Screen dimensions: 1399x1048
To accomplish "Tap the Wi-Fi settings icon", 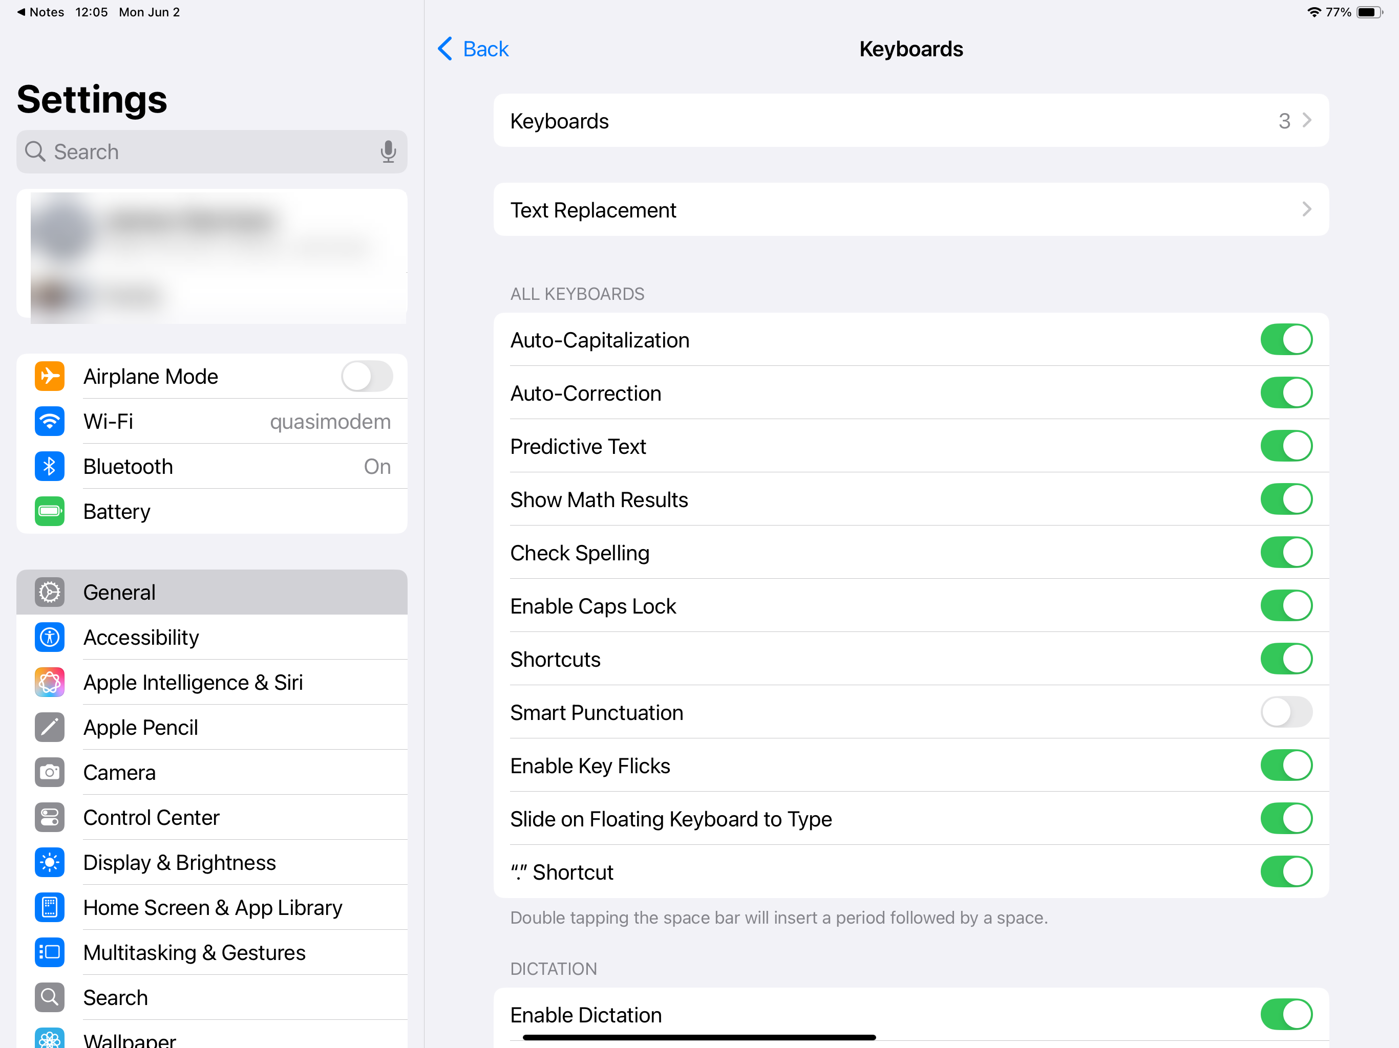I will (x=49, y=421).
